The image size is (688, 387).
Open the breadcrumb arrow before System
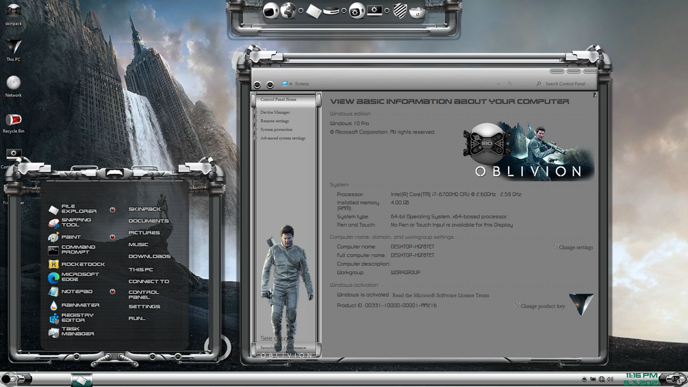click(291, 84)
